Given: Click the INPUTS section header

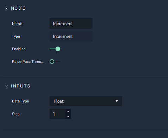Looking at the screenshot, I should pos(20,86).
